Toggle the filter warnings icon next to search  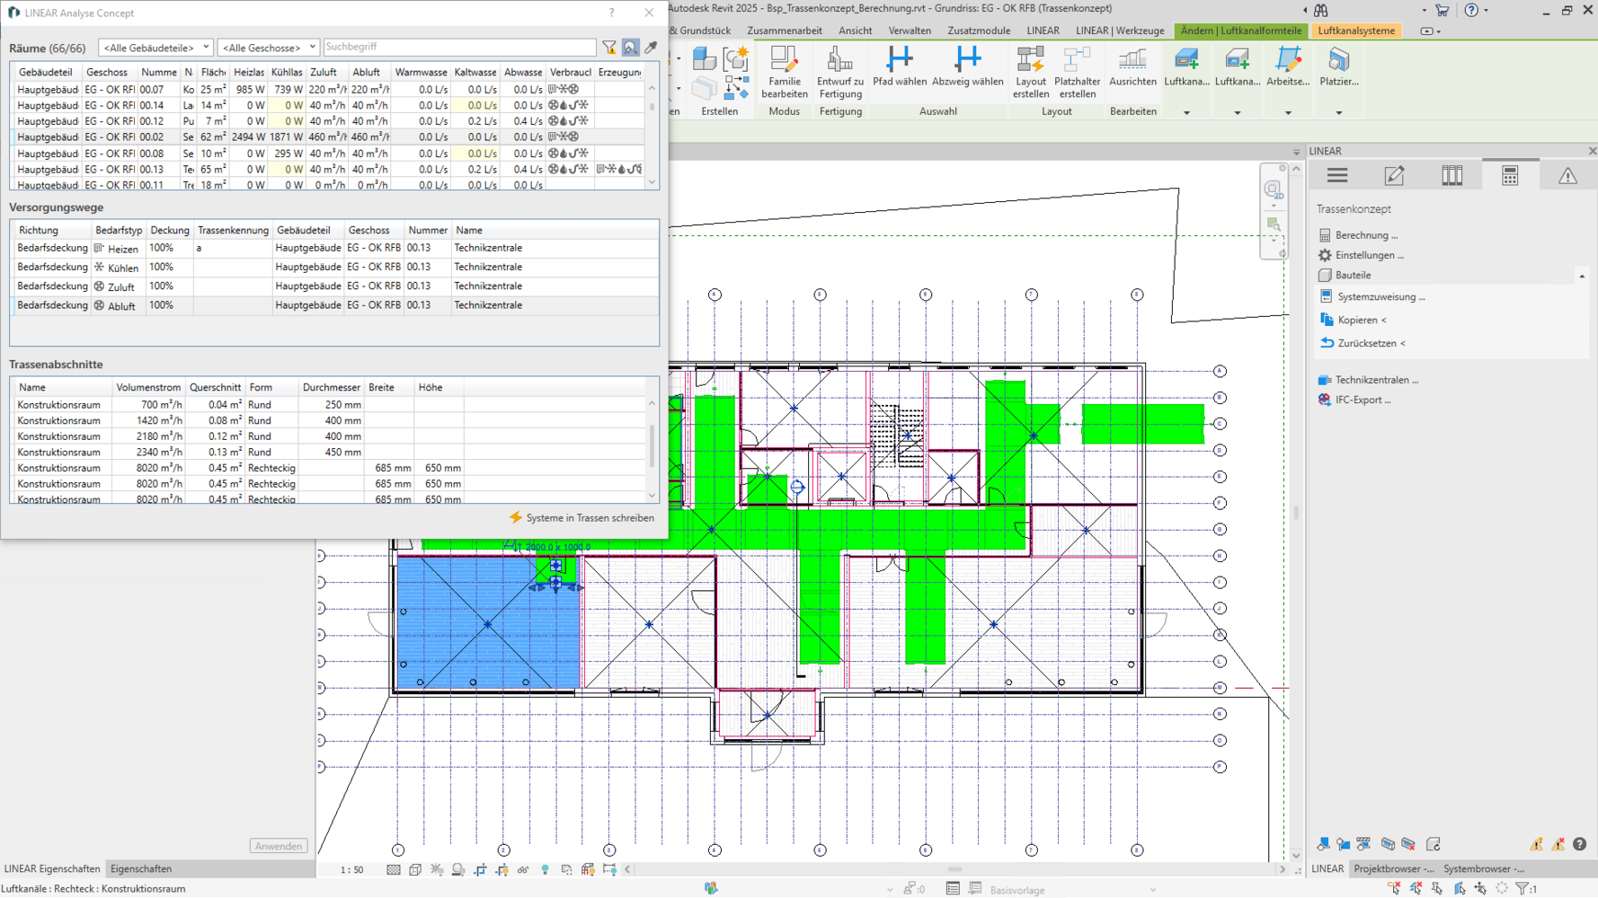[609, 48]
